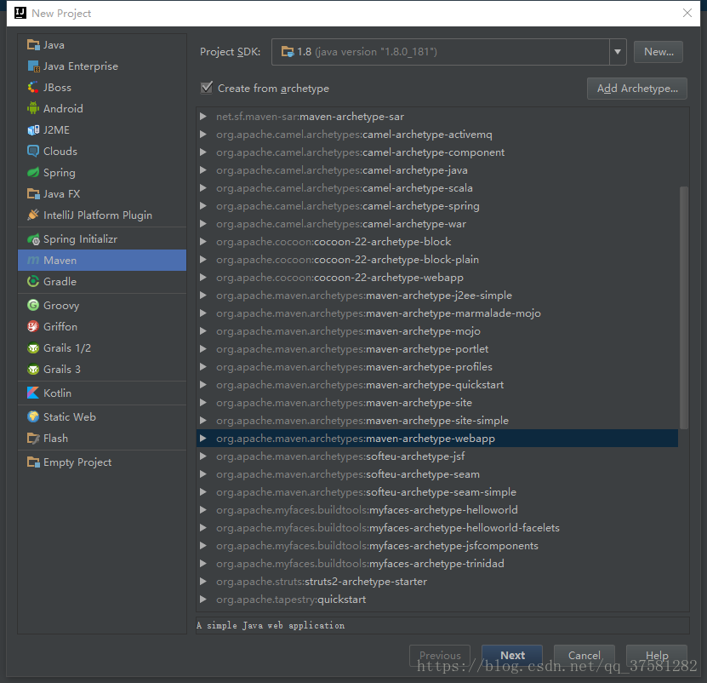Expand maven-archetype-webapp tree node

[203, 439]
